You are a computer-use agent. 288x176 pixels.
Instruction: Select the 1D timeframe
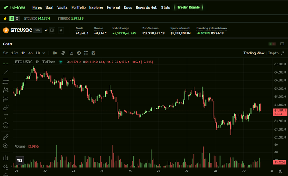[38, 53]
